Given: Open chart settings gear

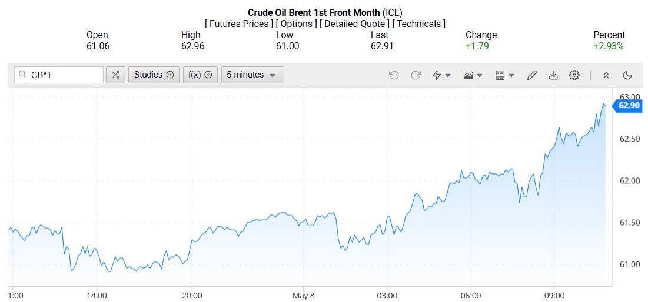Looking at the screenshot, I should (x=574, y=75).
